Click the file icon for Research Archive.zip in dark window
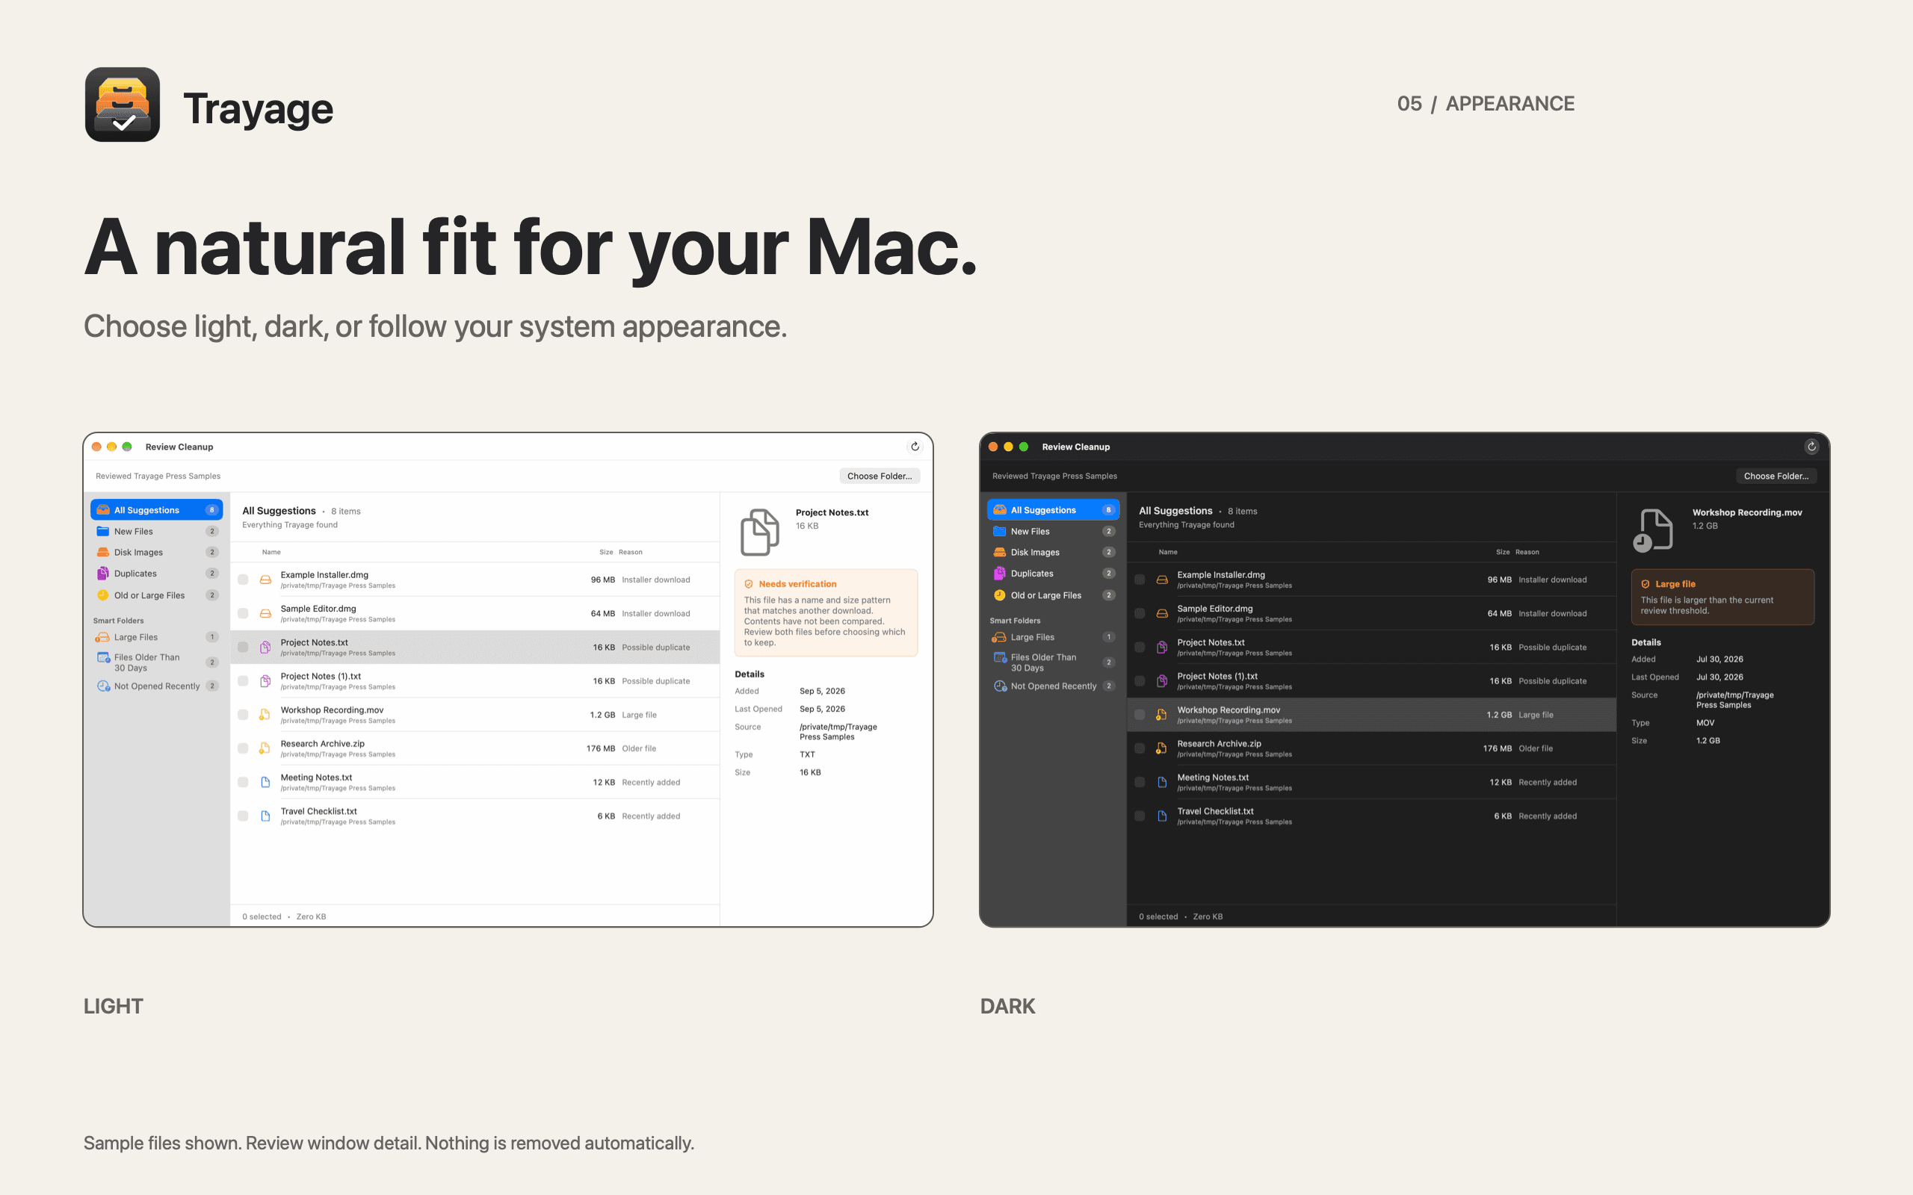1913x1195 pixels. click(1161, 748)
